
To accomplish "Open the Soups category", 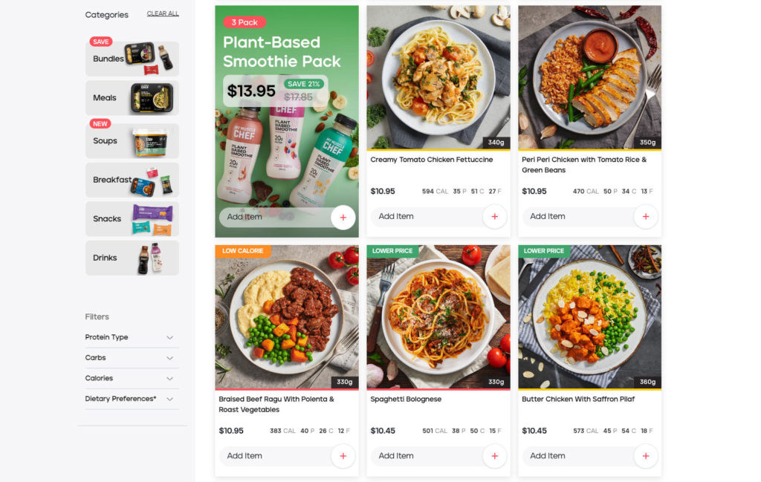I will point(132,141).
